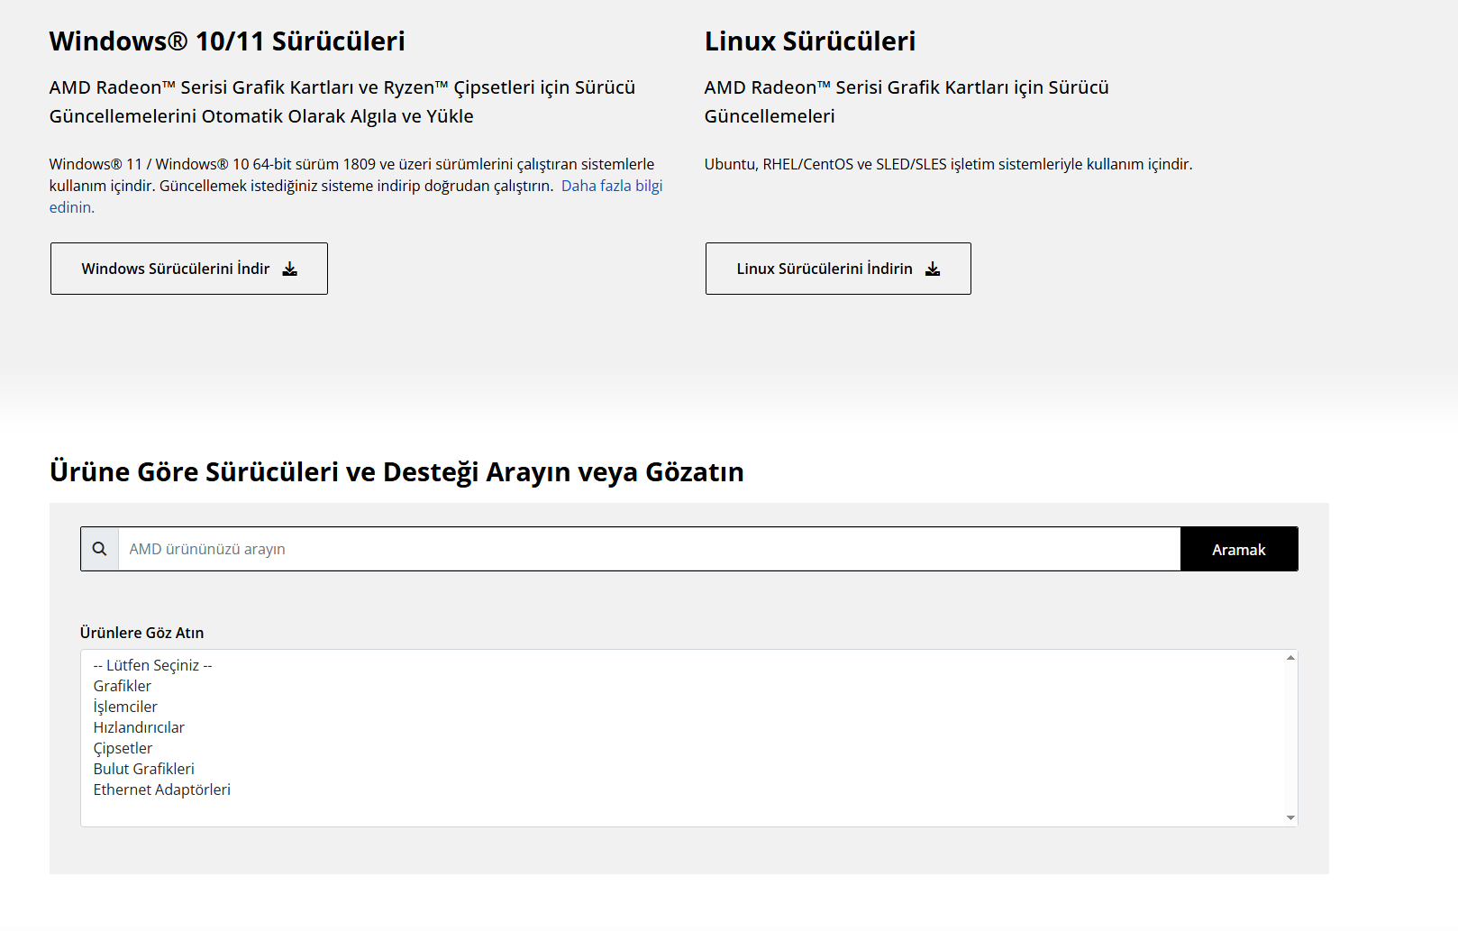The height and width of the screenshot is (931, 1458).
Task: Click the download icon on Windows drivers button
Action: click(x=290, y=269)
